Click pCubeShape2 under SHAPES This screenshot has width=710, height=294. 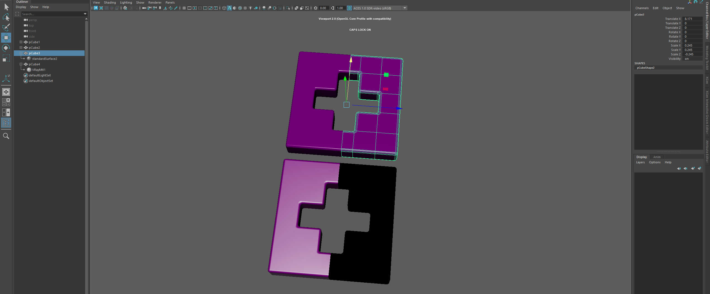click(646, 68)
